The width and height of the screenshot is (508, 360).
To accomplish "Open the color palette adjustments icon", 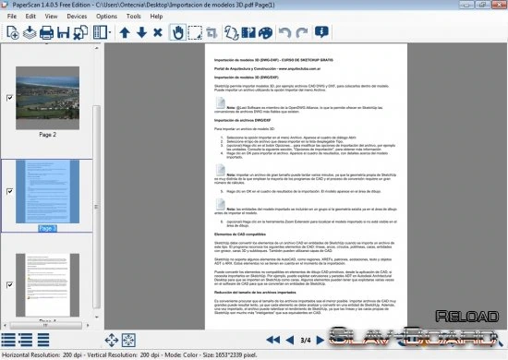I will 266,32.
